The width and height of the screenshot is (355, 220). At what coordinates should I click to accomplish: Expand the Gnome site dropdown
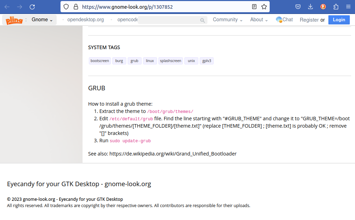click(x=42, y=20)
